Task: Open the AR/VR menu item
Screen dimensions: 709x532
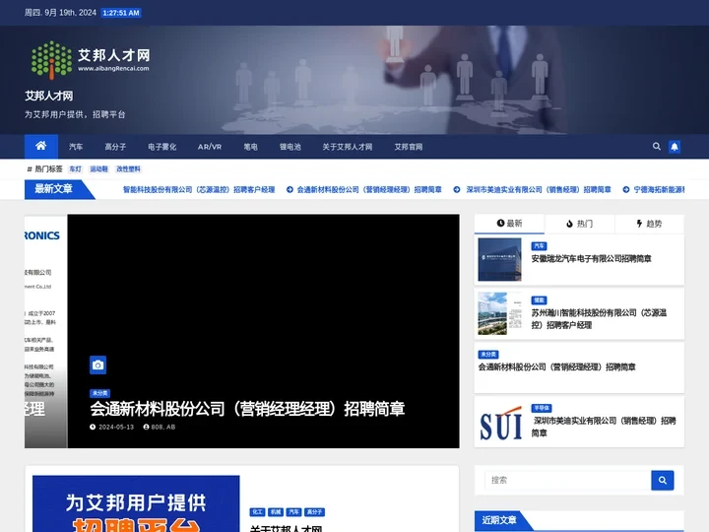Action: 210,147
